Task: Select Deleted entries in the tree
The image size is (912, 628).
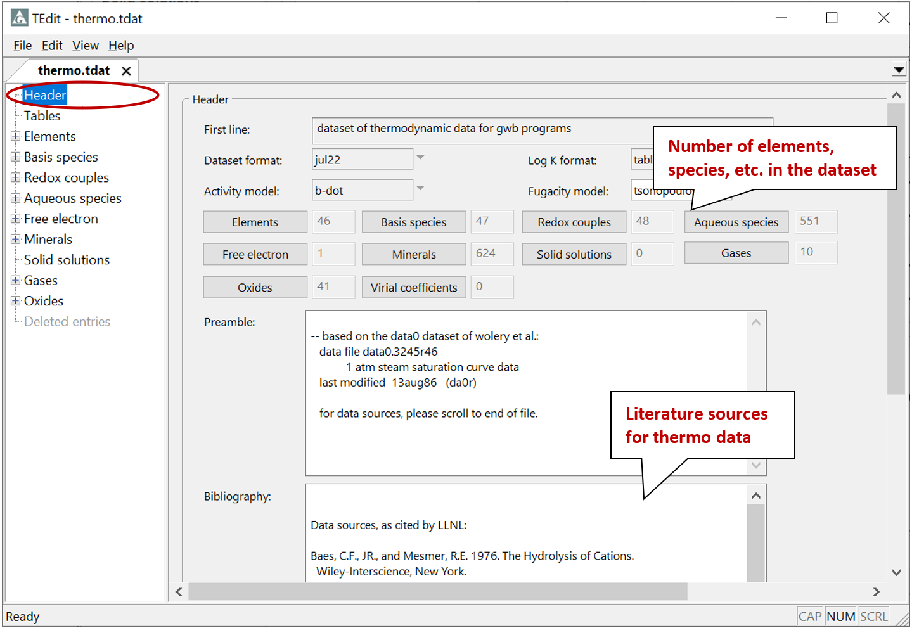Action: 67,321
